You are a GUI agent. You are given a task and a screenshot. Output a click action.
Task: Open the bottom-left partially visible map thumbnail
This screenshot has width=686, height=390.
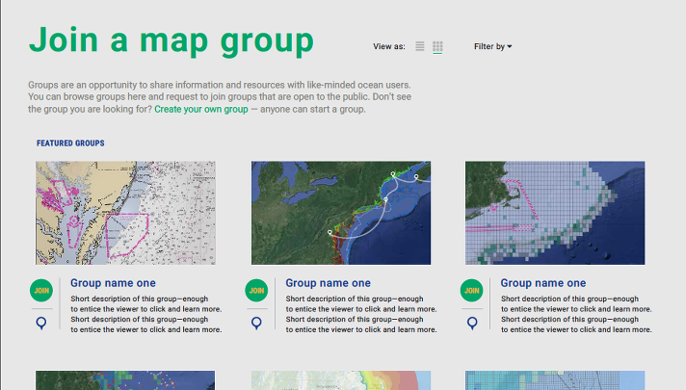(x=125, y=380)
